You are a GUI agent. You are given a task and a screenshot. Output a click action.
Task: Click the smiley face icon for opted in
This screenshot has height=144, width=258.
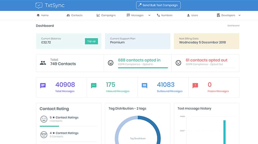click(x=111, y=63)
